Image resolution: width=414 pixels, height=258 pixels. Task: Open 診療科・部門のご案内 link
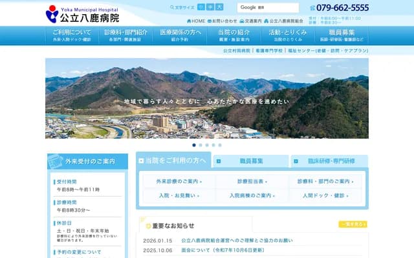325,181
